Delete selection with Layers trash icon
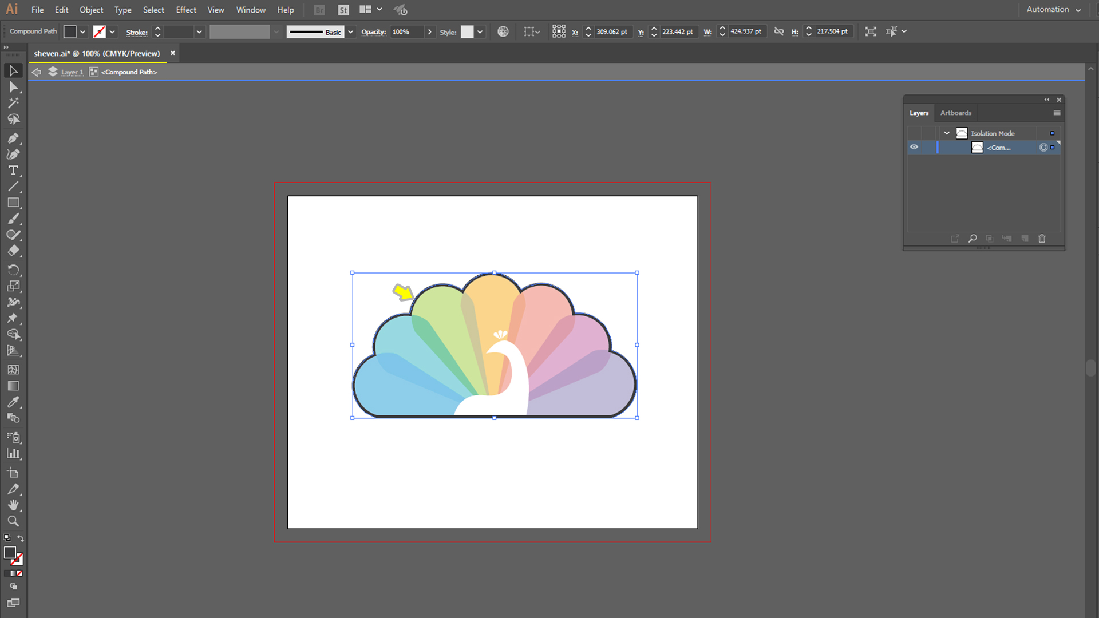1099x618 pixels. (x=1042, y=239)
